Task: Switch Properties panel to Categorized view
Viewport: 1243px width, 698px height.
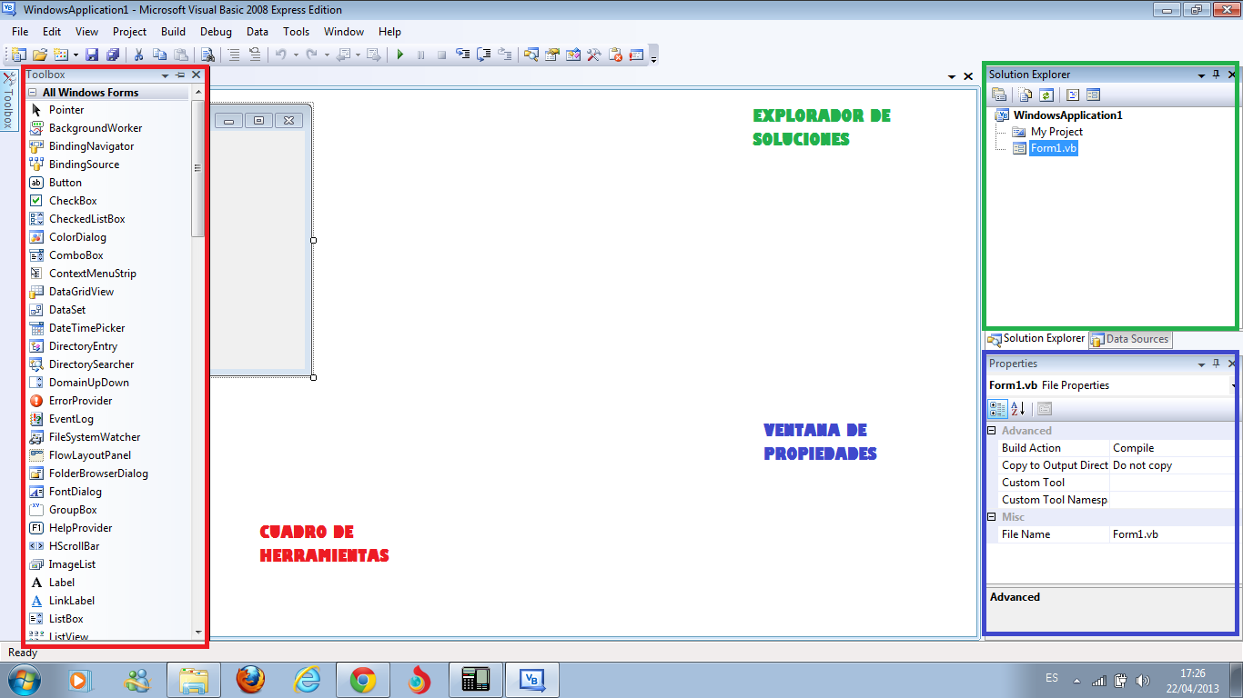Action: pyautogui.click(x=997, y=408)
